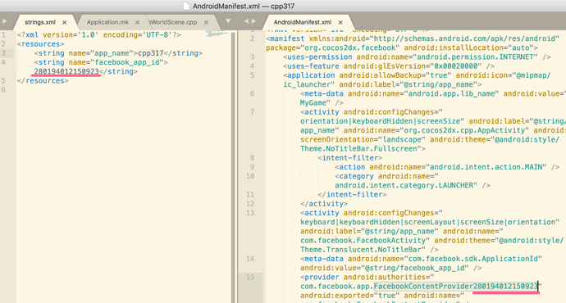Click the com.facebook.FacebookActivity text
Viewport: 566px width, 303px height.
[363, 241]
